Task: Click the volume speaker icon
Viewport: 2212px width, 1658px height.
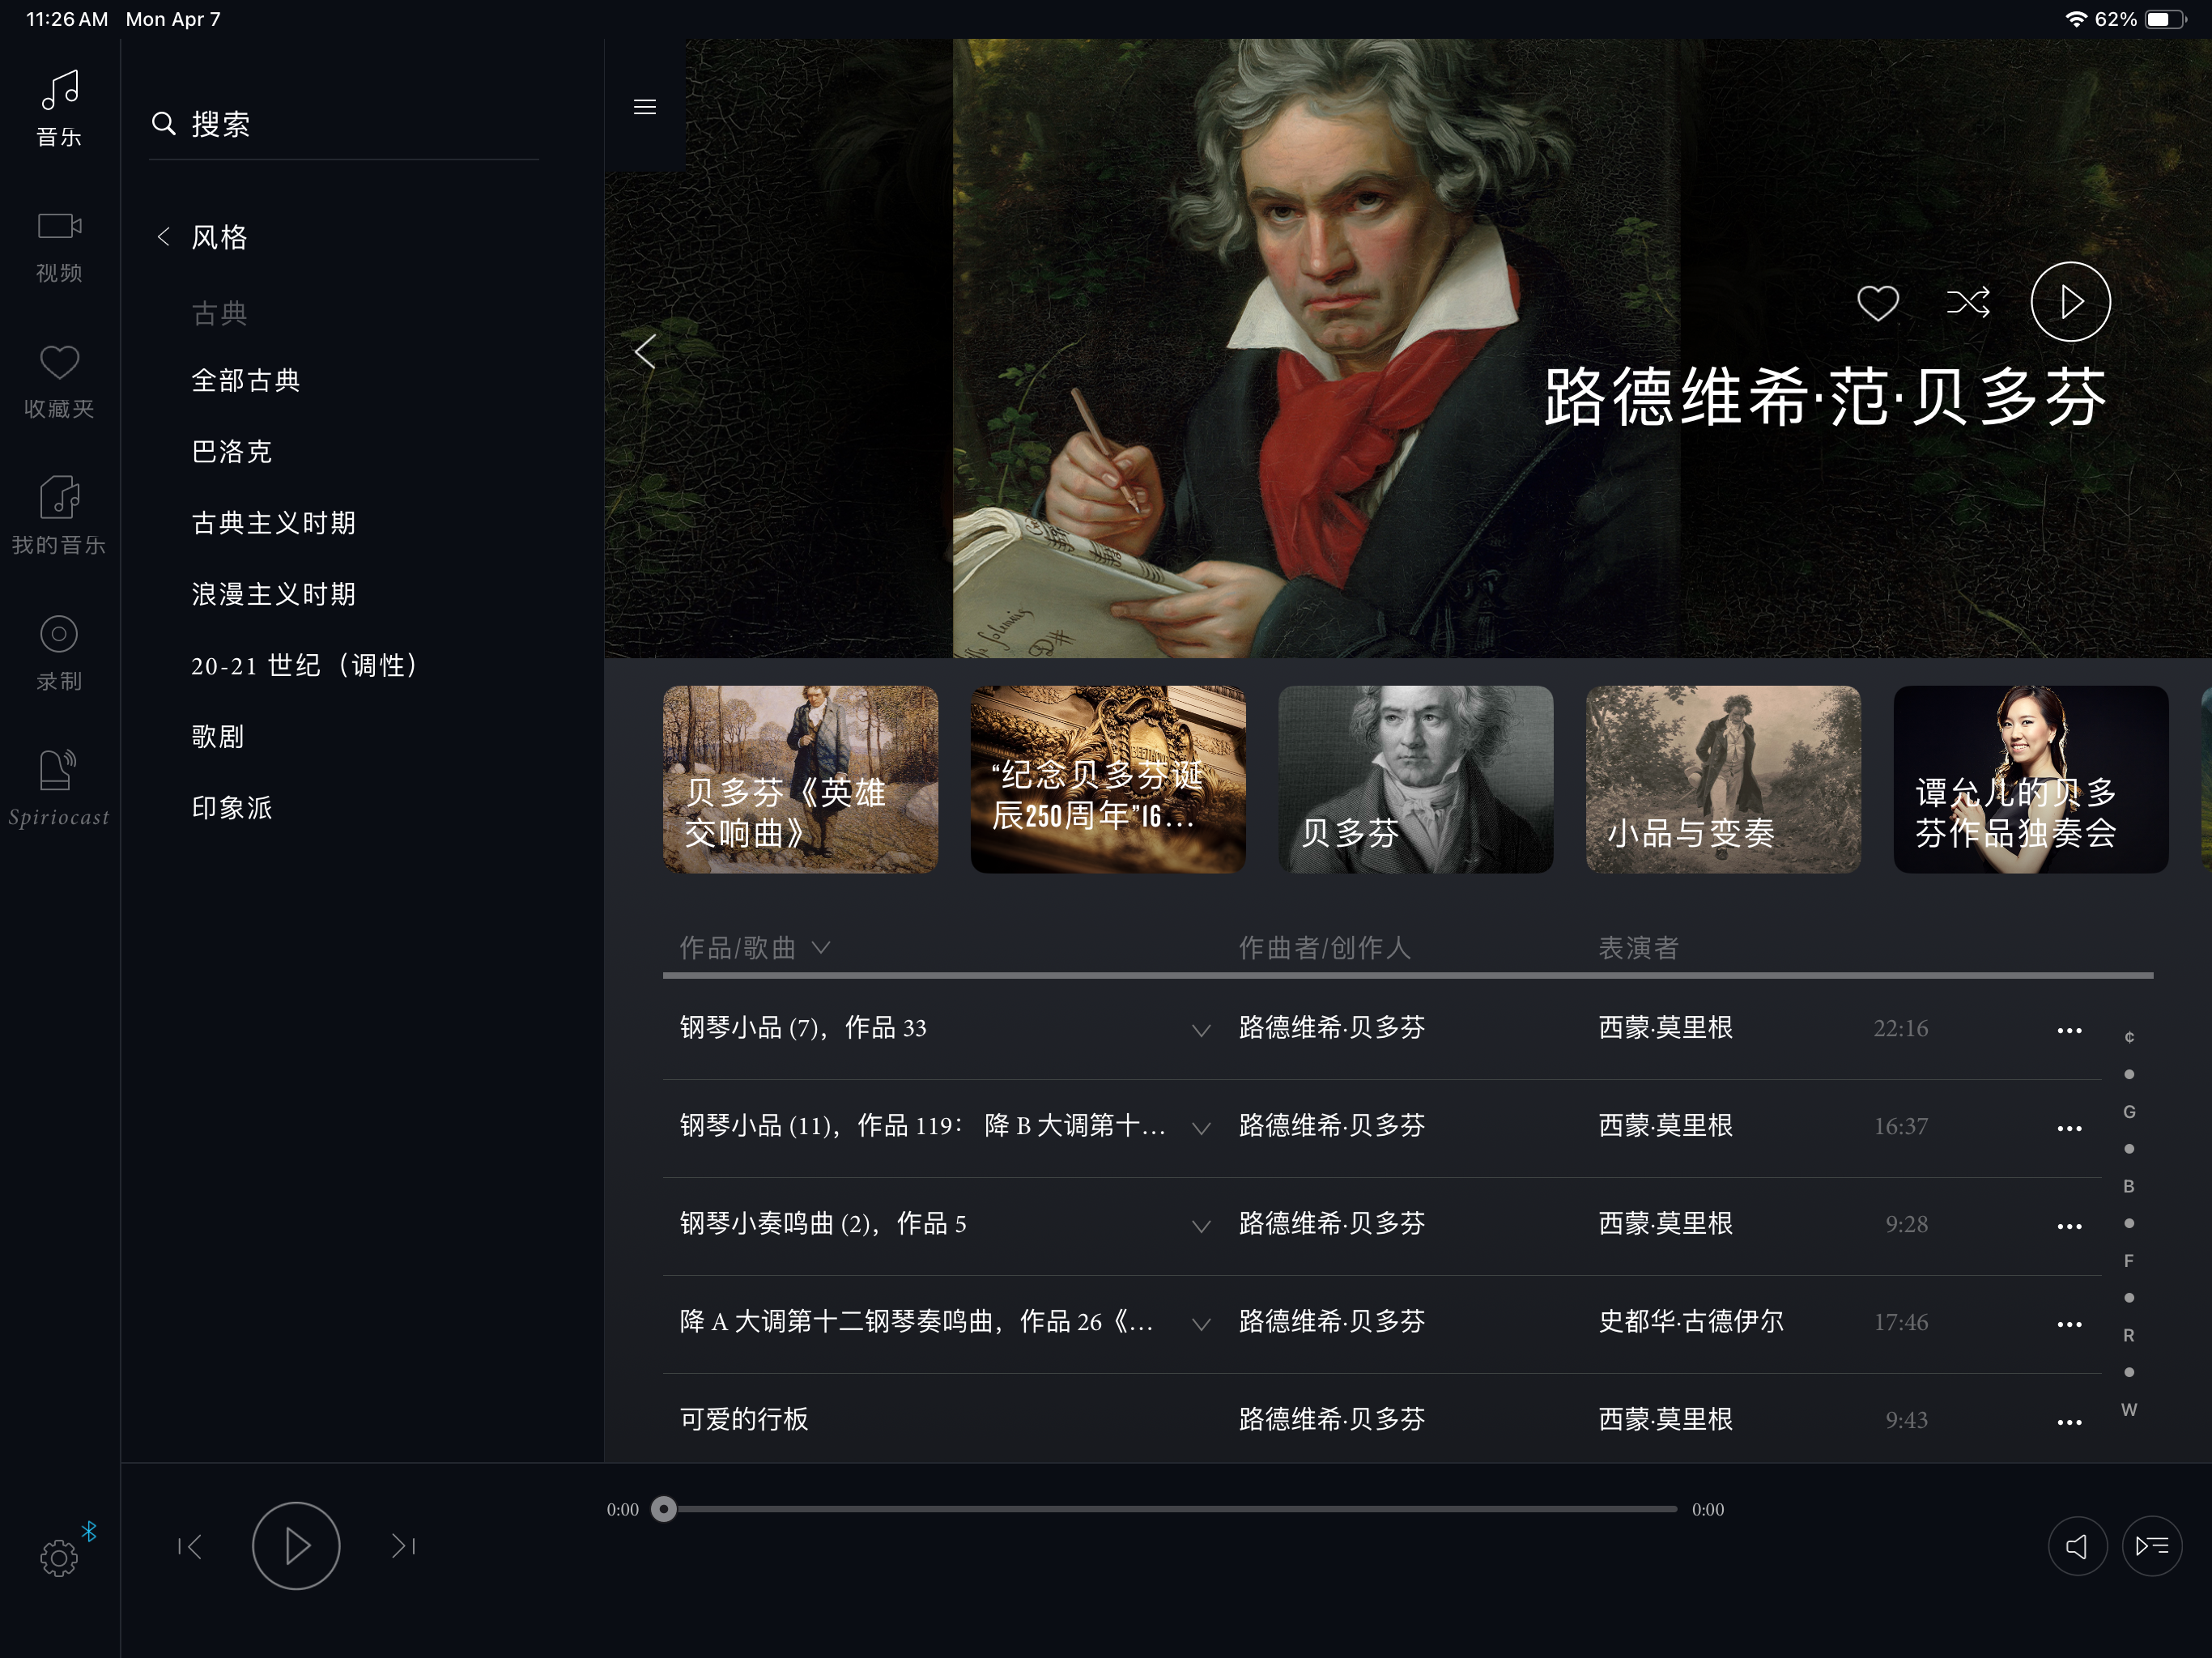Action: tap(2077, 1546)
